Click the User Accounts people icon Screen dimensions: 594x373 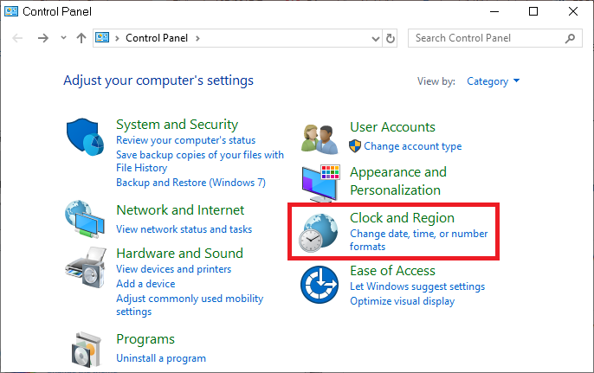(319, 136)
